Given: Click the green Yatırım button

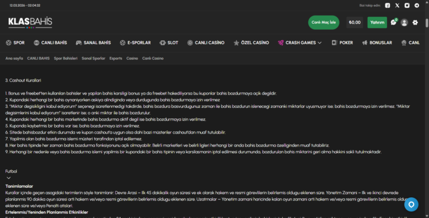Looking at the screenshot, I should [x=377, y=22].
